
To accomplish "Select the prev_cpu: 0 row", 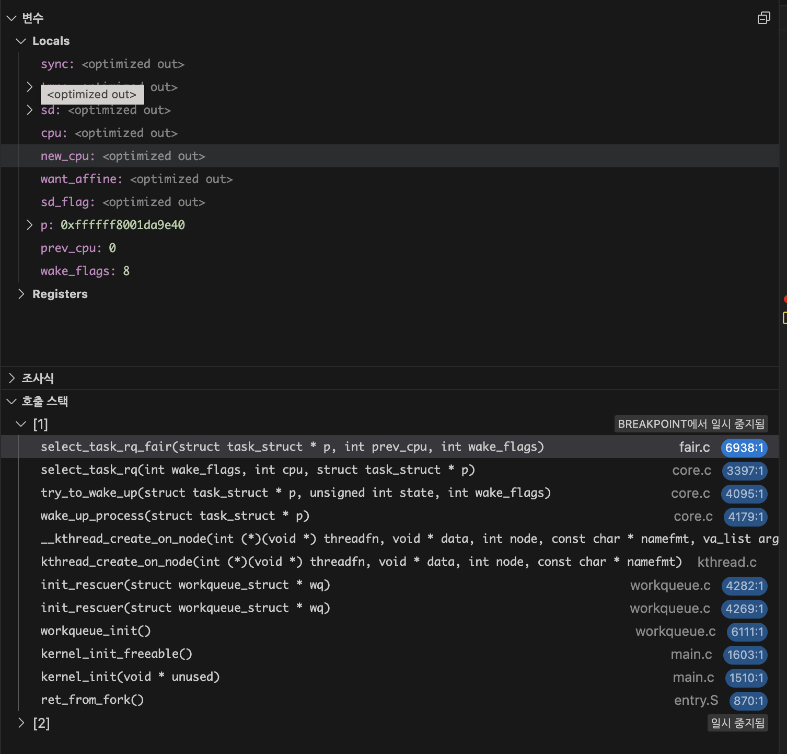I will click(390, 248).
